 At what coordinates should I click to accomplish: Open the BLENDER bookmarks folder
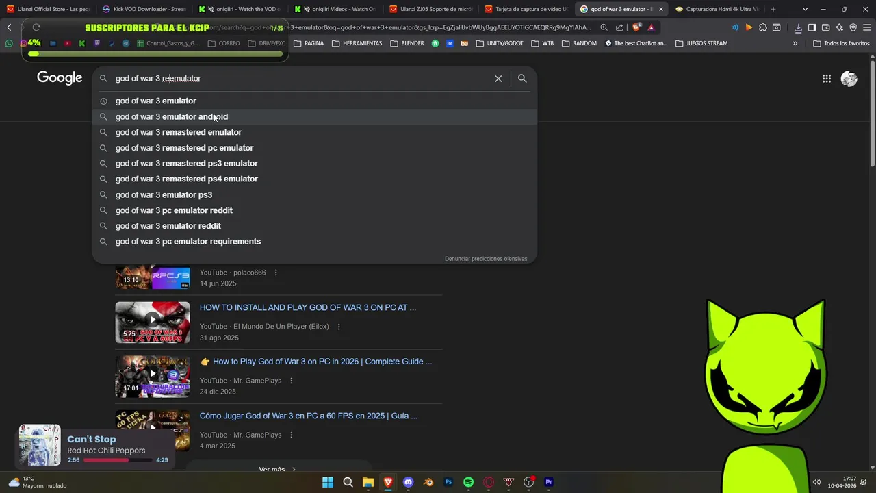click(407, 43)
